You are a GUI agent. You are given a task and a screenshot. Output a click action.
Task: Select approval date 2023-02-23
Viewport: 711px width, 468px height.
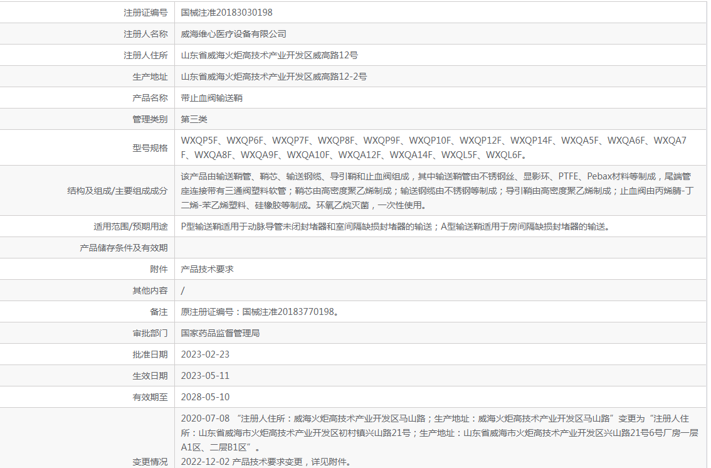[206, 354]
